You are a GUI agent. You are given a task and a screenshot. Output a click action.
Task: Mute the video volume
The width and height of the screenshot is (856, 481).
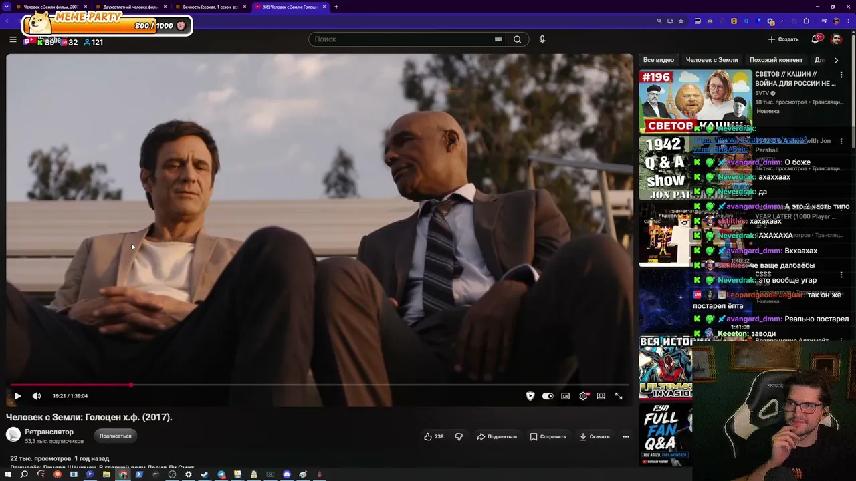pos(37,396)
